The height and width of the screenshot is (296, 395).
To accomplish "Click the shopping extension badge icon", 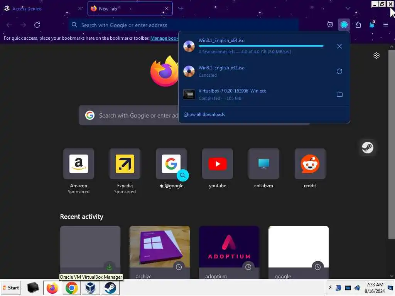I will click(372, 24).
